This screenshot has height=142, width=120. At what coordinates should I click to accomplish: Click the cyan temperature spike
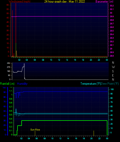pyautogui.click(x=16, y=111)
